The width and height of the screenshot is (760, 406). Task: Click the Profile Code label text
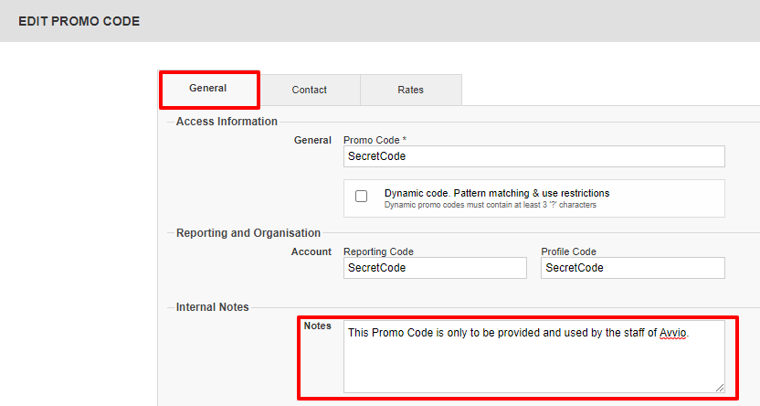568,251
